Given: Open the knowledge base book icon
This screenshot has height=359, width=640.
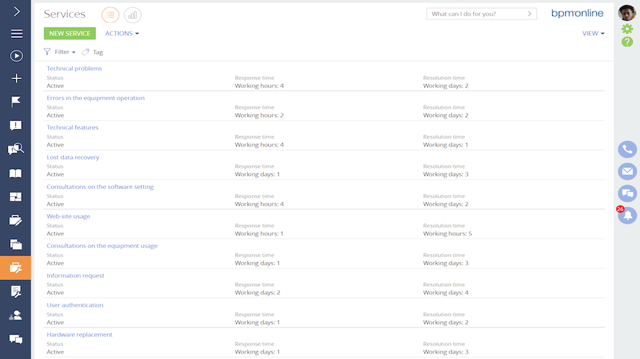Looking at the screenshot, I should pyautogui.click(x=16, y=173).
